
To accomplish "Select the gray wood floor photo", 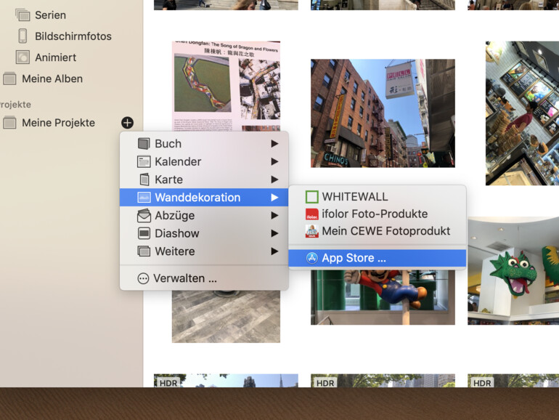I will [x=226, y=317].
